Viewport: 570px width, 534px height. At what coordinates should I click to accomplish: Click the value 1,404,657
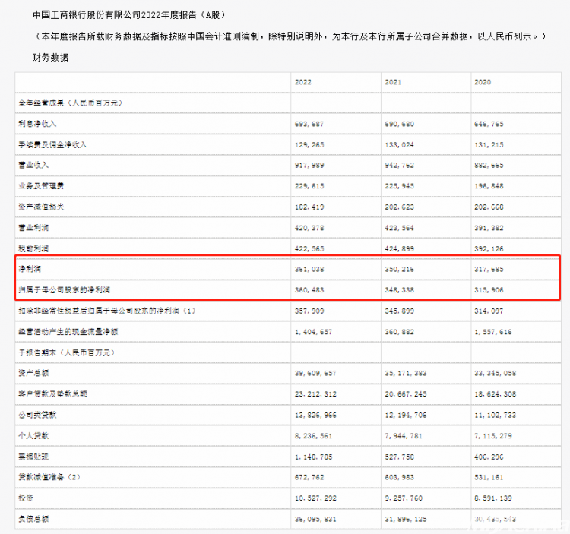click(313, 332)
